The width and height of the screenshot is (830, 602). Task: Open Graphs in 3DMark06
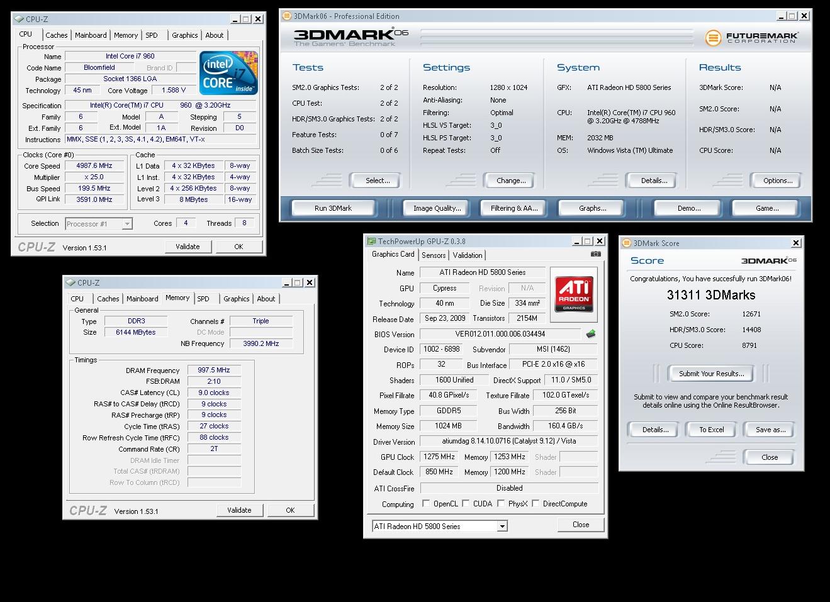click(593, 208)
